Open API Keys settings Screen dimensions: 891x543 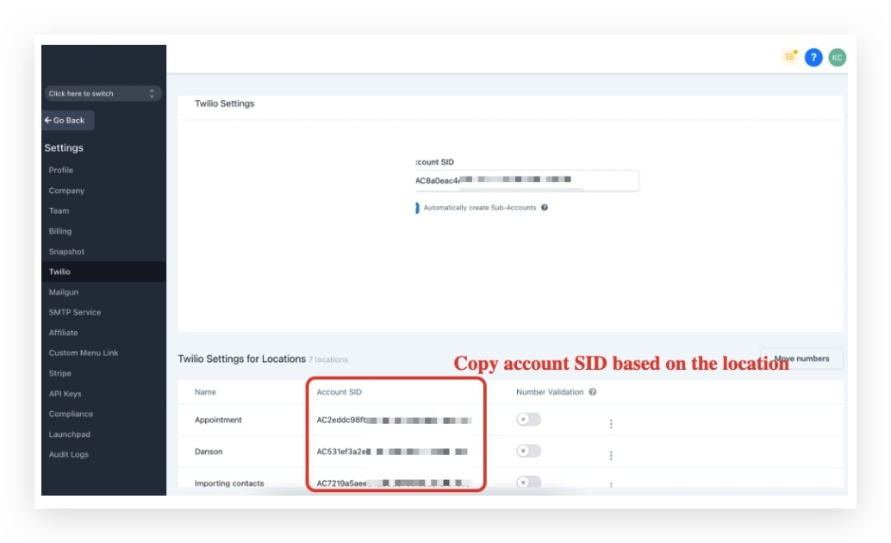(x=65, y=394)
